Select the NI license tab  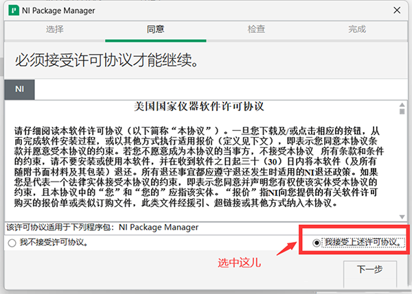click(19, 89)
